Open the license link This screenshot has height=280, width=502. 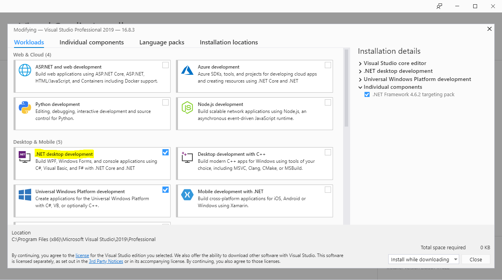point(82,255)
